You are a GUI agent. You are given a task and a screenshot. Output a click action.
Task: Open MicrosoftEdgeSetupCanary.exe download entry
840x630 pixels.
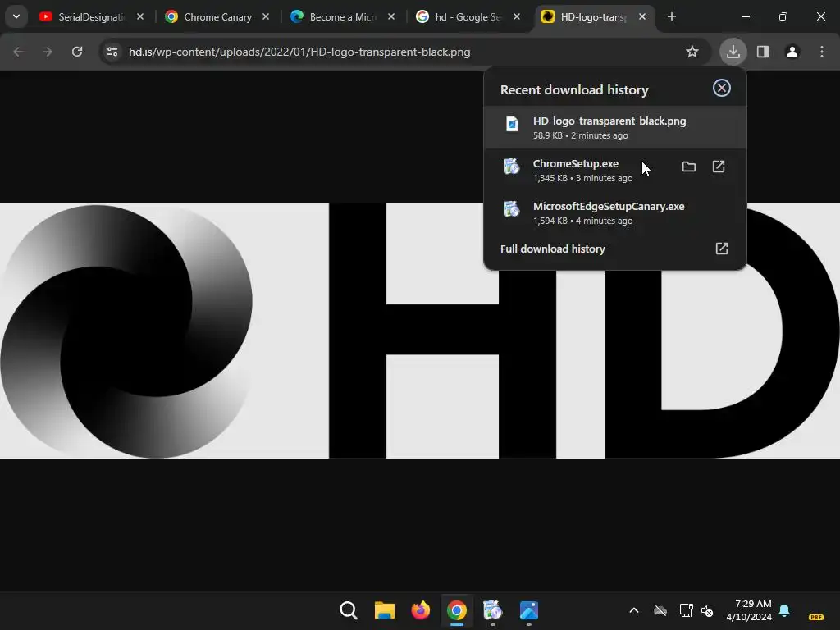615,212
